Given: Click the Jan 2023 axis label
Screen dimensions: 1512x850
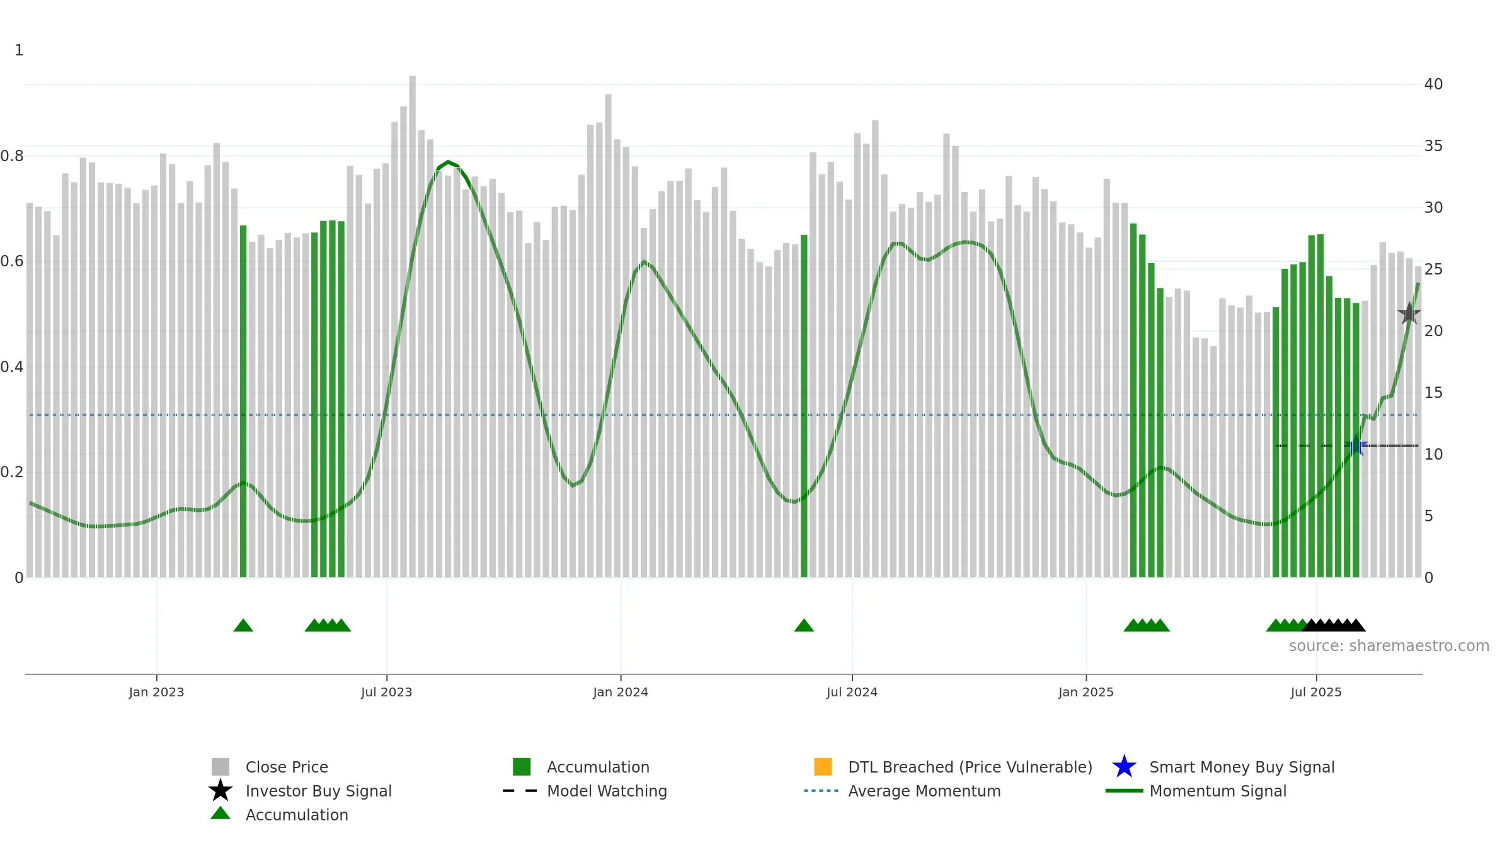Looking at the screenshot, I should 156,692.
